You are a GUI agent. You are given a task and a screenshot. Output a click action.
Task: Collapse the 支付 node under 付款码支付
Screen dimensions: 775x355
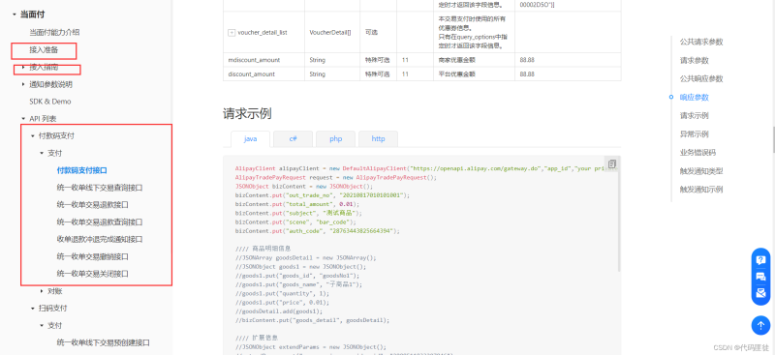[x=42, y=153]
